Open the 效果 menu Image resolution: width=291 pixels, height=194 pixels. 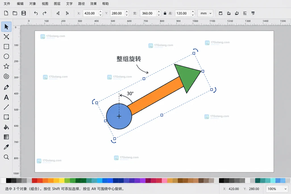pyautogui.click(x=93, y=3)
